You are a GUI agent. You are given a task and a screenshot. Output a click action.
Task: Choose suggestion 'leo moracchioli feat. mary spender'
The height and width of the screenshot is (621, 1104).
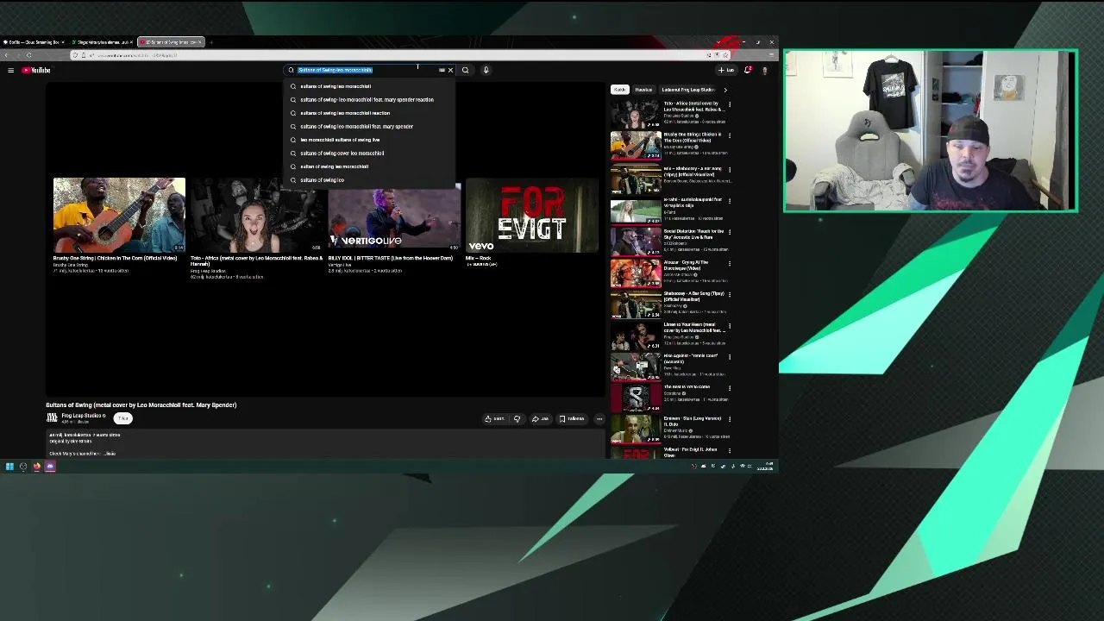pos(369,126)
